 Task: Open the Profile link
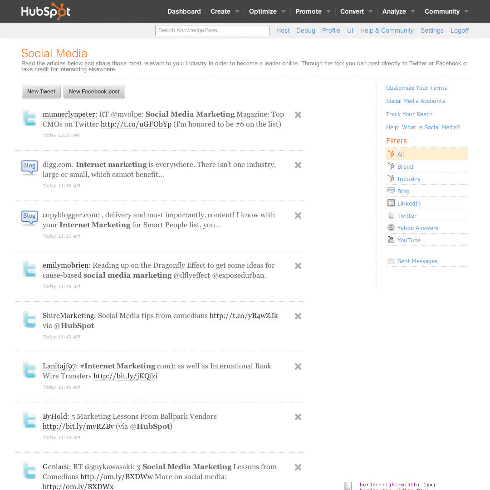pyautogui.click(x=331, y=30)
